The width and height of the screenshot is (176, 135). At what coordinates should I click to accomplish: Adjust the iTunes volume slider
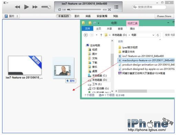tap(46, 7)
